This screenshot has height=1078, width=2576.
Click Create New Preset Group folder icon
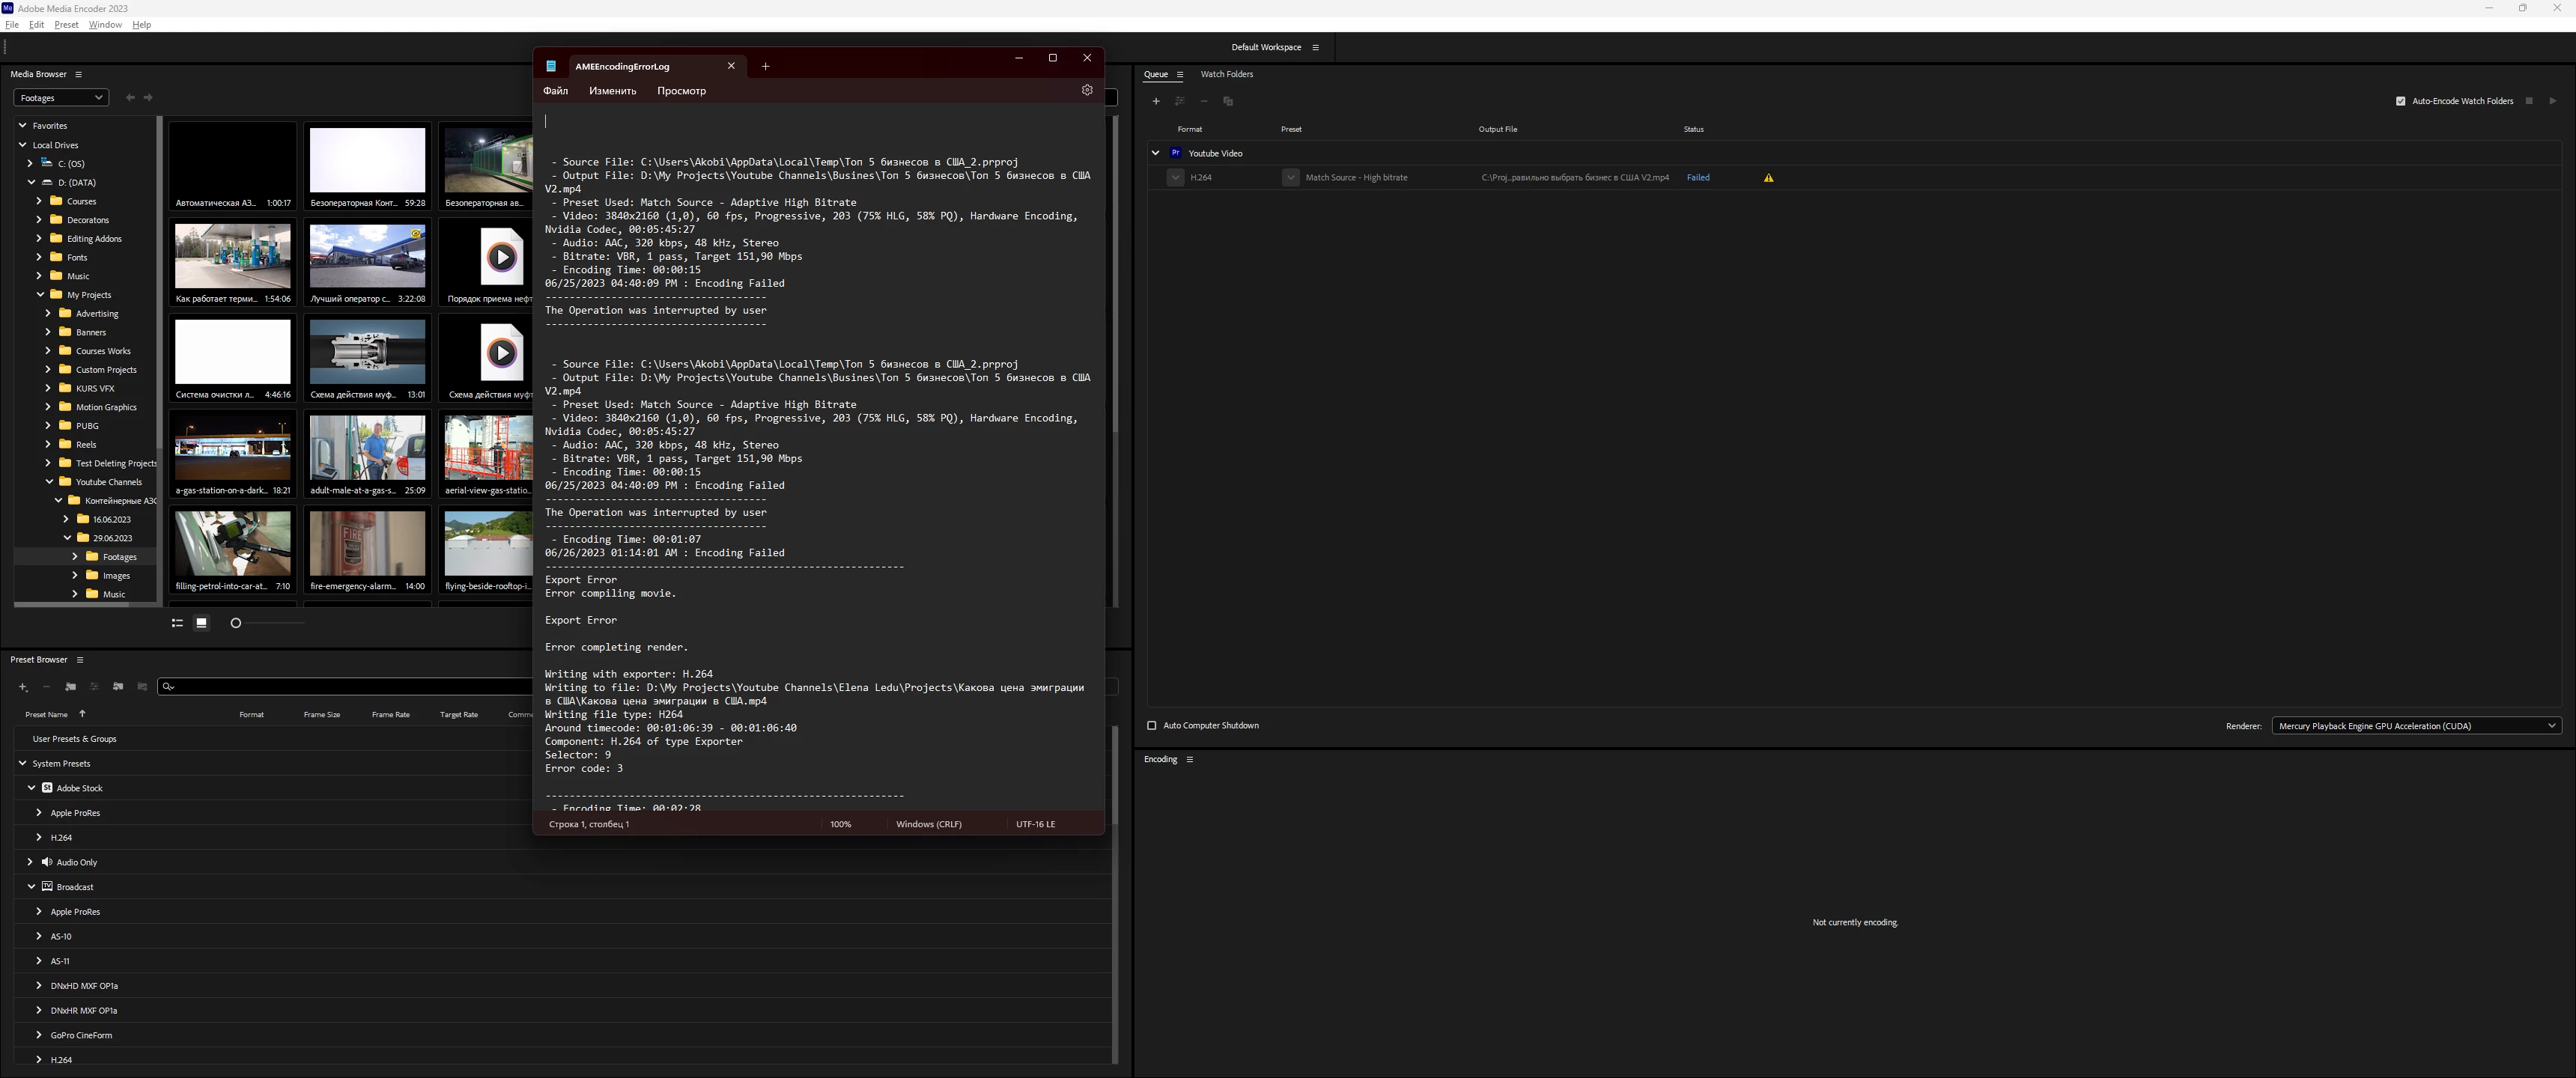70,687
